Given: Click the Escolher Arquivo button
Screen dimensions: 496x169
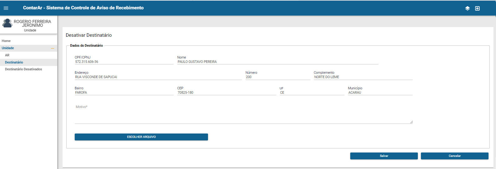Looking at the screenshot, I should click(x=141, y=137).
